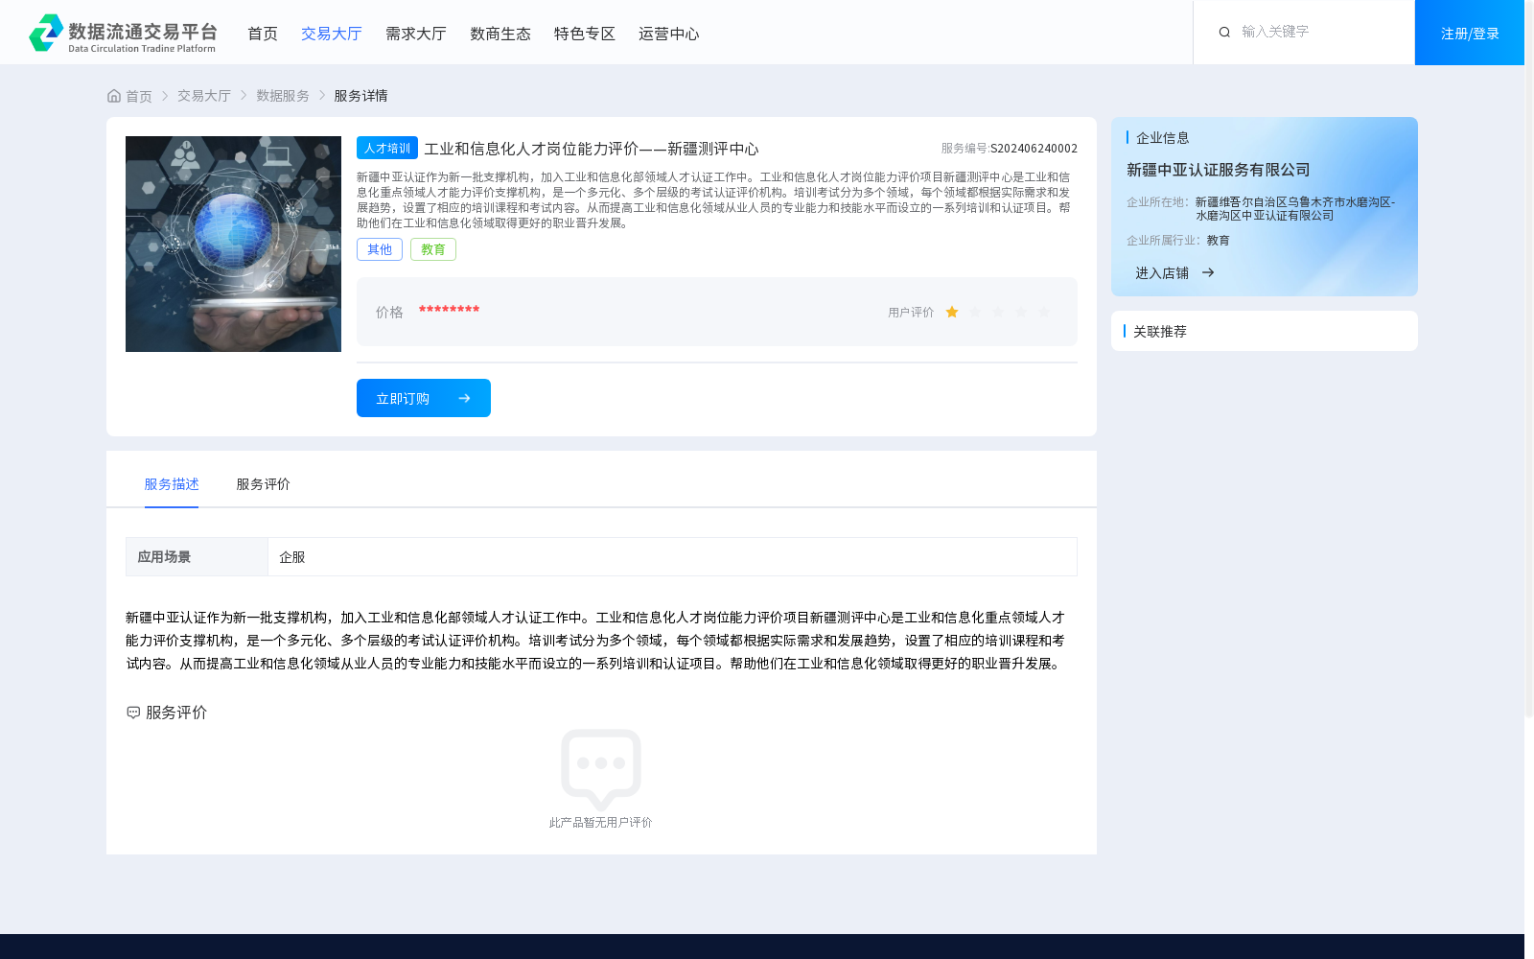
Task: Click the 首页 breadcrumb link
Action: point(139,96)
